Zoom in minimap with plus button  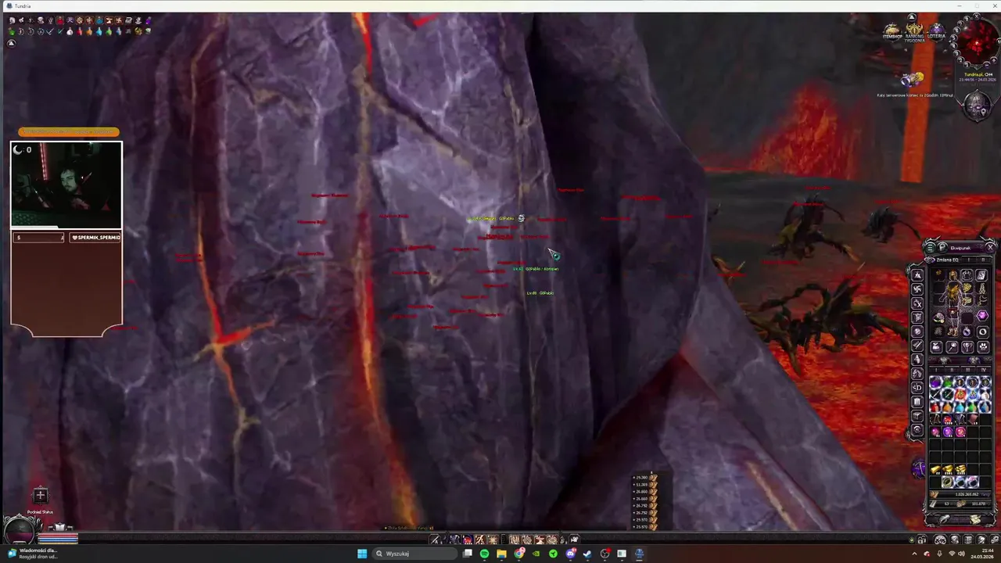994,61
